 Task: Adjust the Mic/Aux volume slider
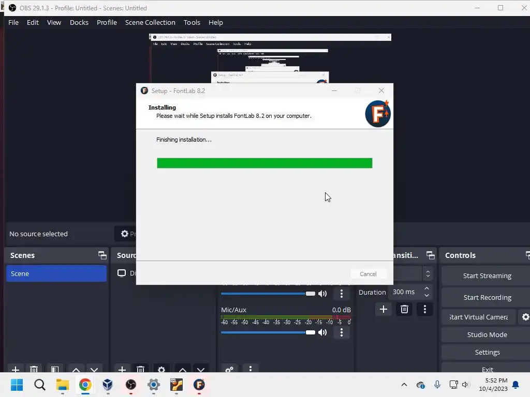268,332
